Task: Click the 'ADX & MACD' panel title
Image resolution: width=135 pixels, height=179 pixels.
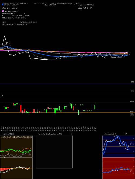Action: click(x=9, y=134)
